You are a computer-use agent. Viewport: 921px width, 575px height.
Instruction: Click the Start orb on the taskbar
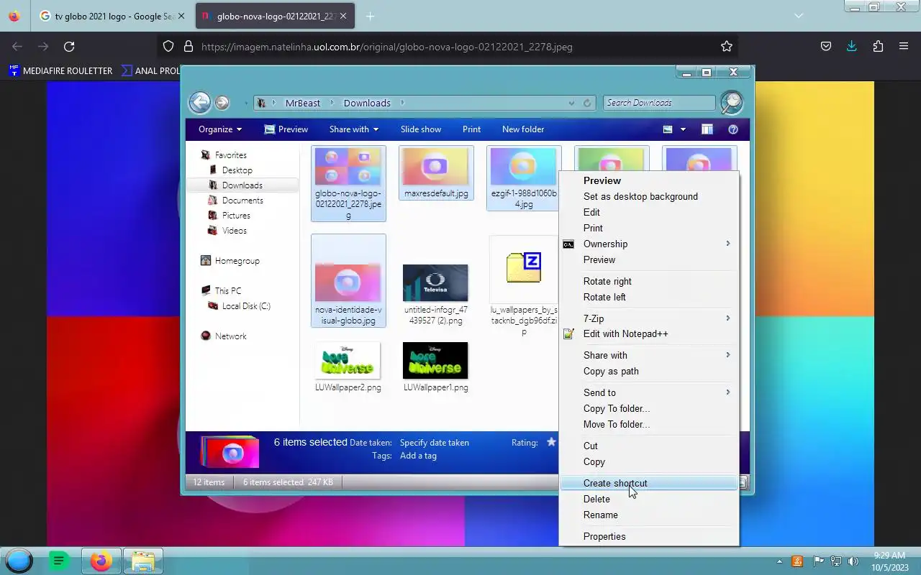(x=19, y=561)
